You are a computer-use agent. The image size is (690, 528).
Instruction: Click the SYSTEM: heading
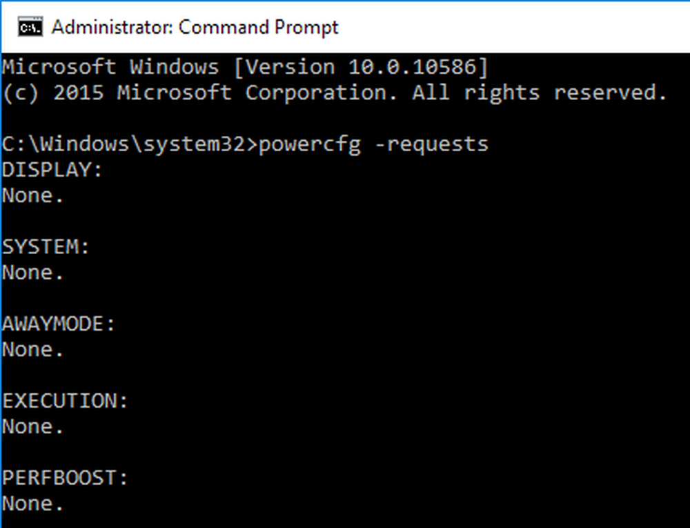pyautogui.click(x=46, y=247)
